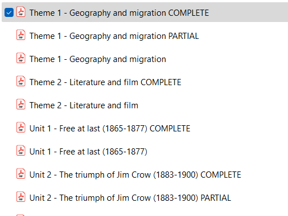The height and width of the screenshot is (216, 288).
Task: Click PDF icon of plain Unit 1 Free at last
Action: click(21, 151)
